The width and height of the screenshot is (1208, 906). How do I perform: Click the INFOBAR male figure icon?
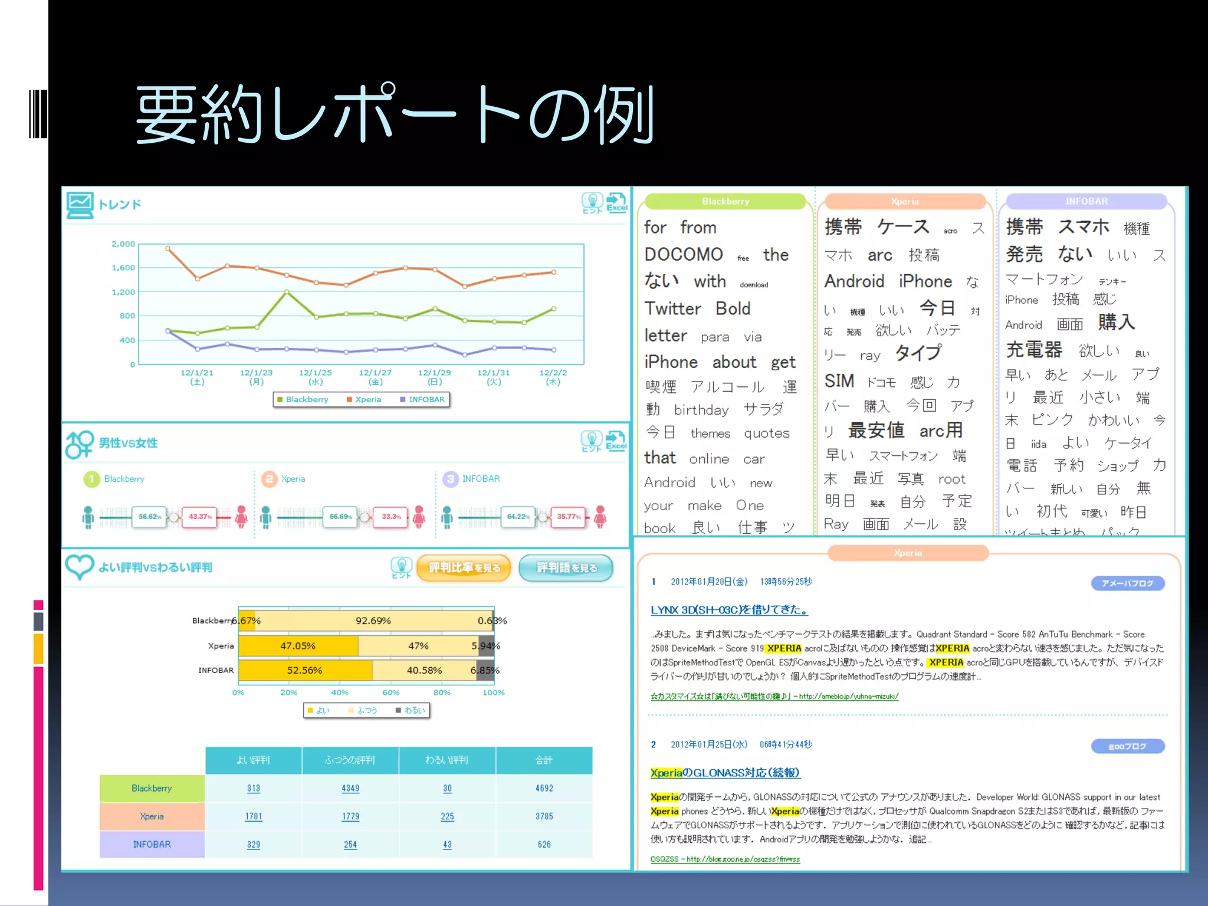[447, 517]
